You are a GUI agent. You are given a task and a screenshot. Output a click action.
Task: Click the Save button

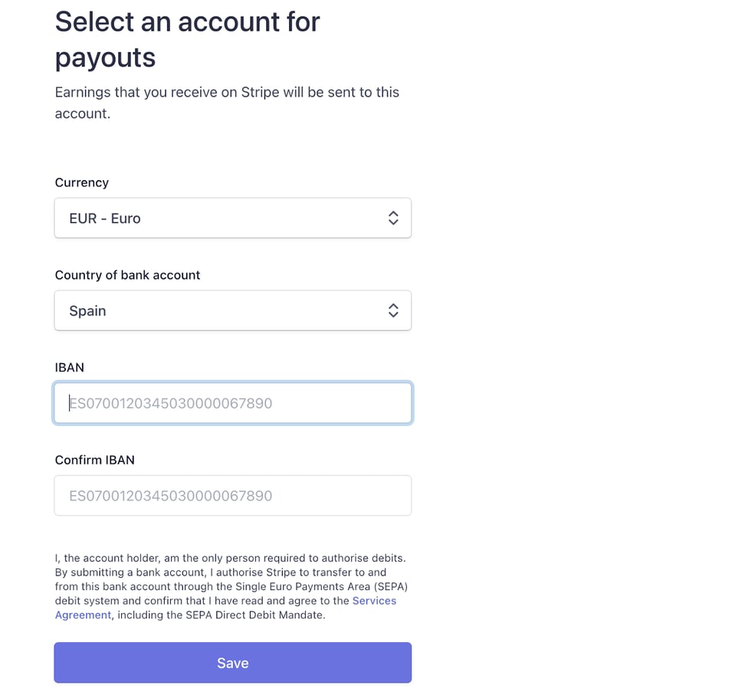232,662
